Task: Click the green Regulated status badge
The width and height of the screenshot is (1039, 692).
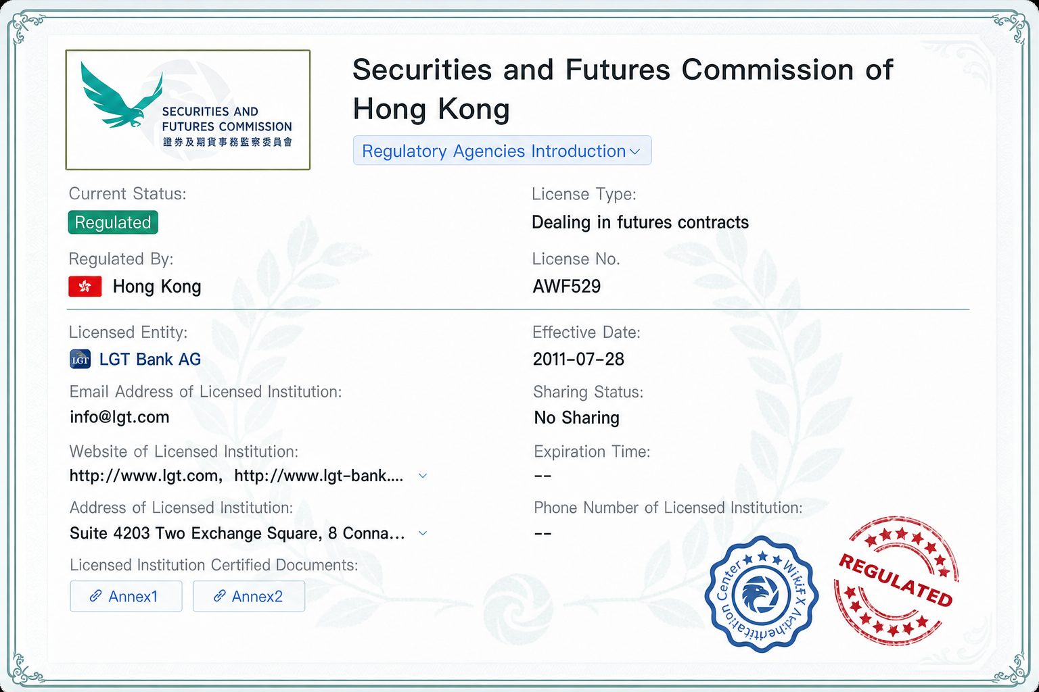Action: (113, 222)
